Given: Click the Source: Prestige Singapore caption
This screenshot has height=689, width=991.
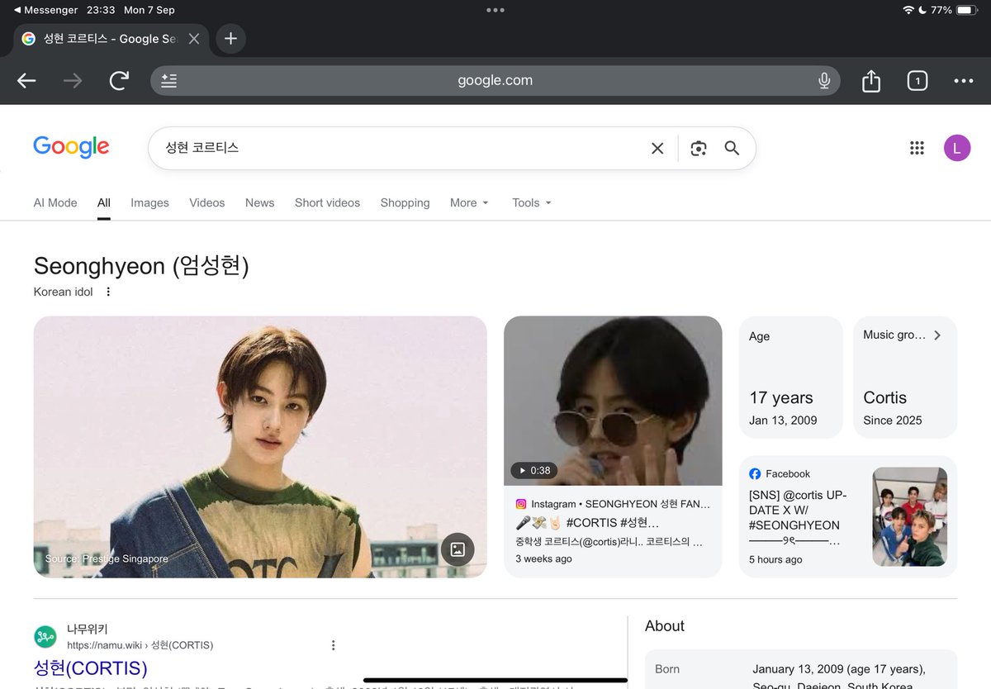Looking at the screenshot, I should point(107,559).
